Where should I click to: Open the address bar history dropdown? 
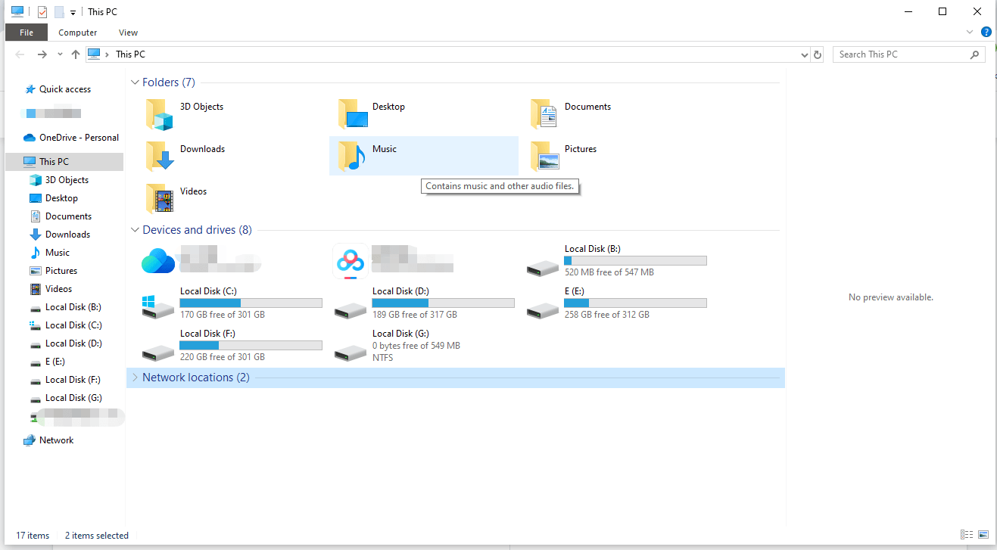805,54
